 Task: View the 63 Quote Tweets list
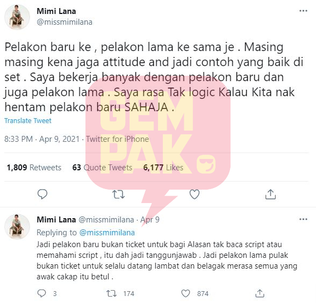pos(102,168)
